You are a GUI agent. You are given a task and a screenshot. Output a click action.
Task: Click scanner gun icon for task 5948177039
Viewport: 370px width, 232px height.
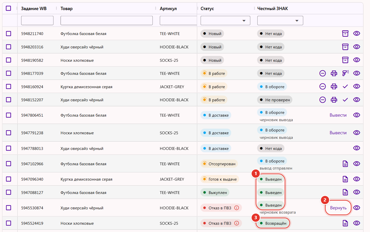point(345,73)
